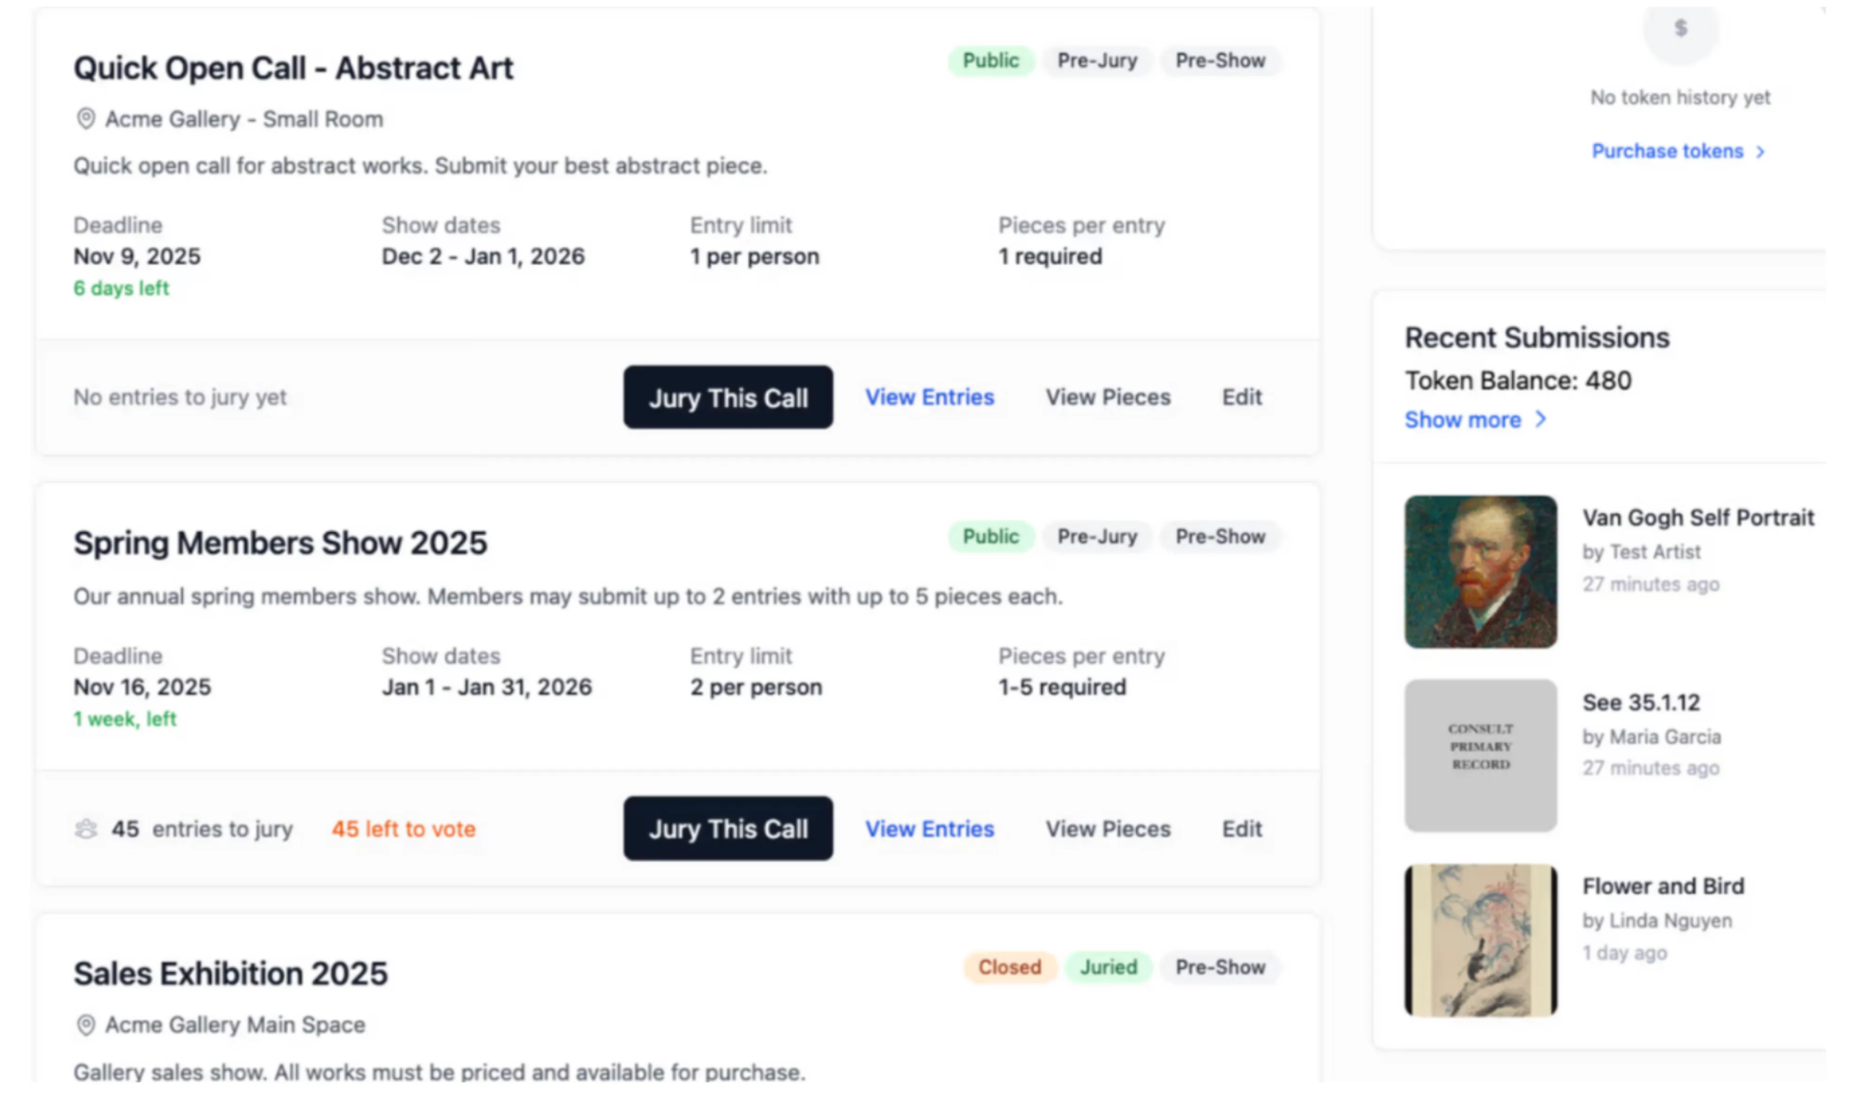Image resolution: width=1860 pixels, height=1113 pixels.
Task: Click the 45 left to vote indicator
Action: pyautogui.click(x=403, y=829)
